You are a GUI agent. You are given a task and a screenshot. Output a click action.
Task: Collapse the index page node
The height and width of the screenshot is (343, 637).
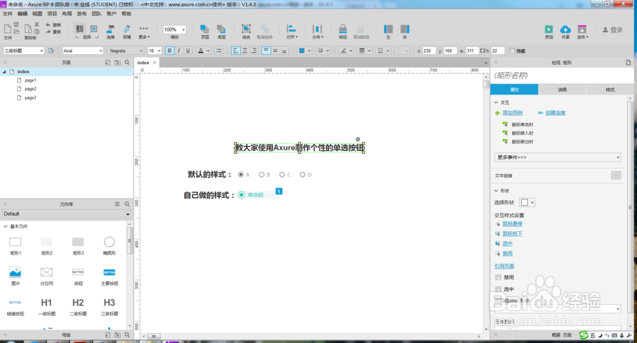pyautogui.click(x=4, y=72)
